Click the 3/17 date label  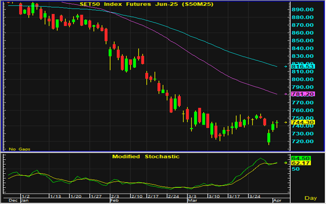click(234, 196)
